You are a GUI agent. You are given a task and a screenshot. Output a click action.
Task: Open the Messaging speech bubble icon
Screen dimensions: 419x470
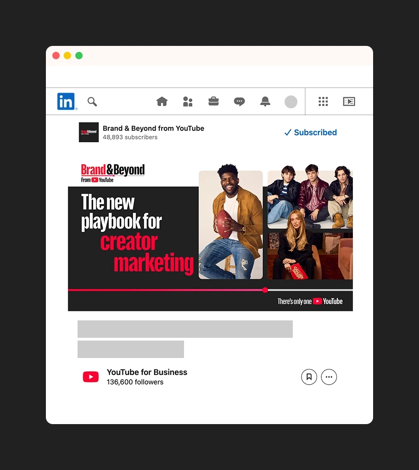coord(239,102)
